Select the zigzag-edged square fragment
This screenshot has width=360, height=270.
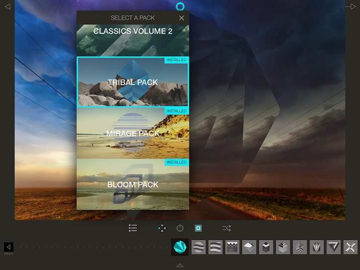pos(232,247)
